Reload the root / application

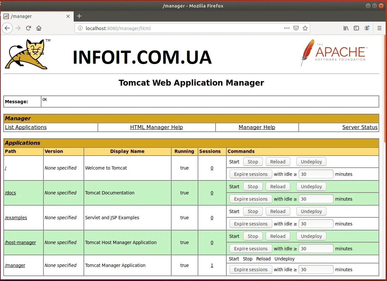(278, 162)
